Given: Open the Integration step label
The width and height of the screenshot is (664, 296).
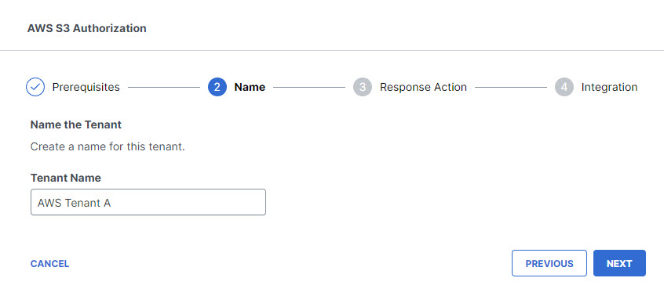Looking at the screenshot, I should coord(609,87).
